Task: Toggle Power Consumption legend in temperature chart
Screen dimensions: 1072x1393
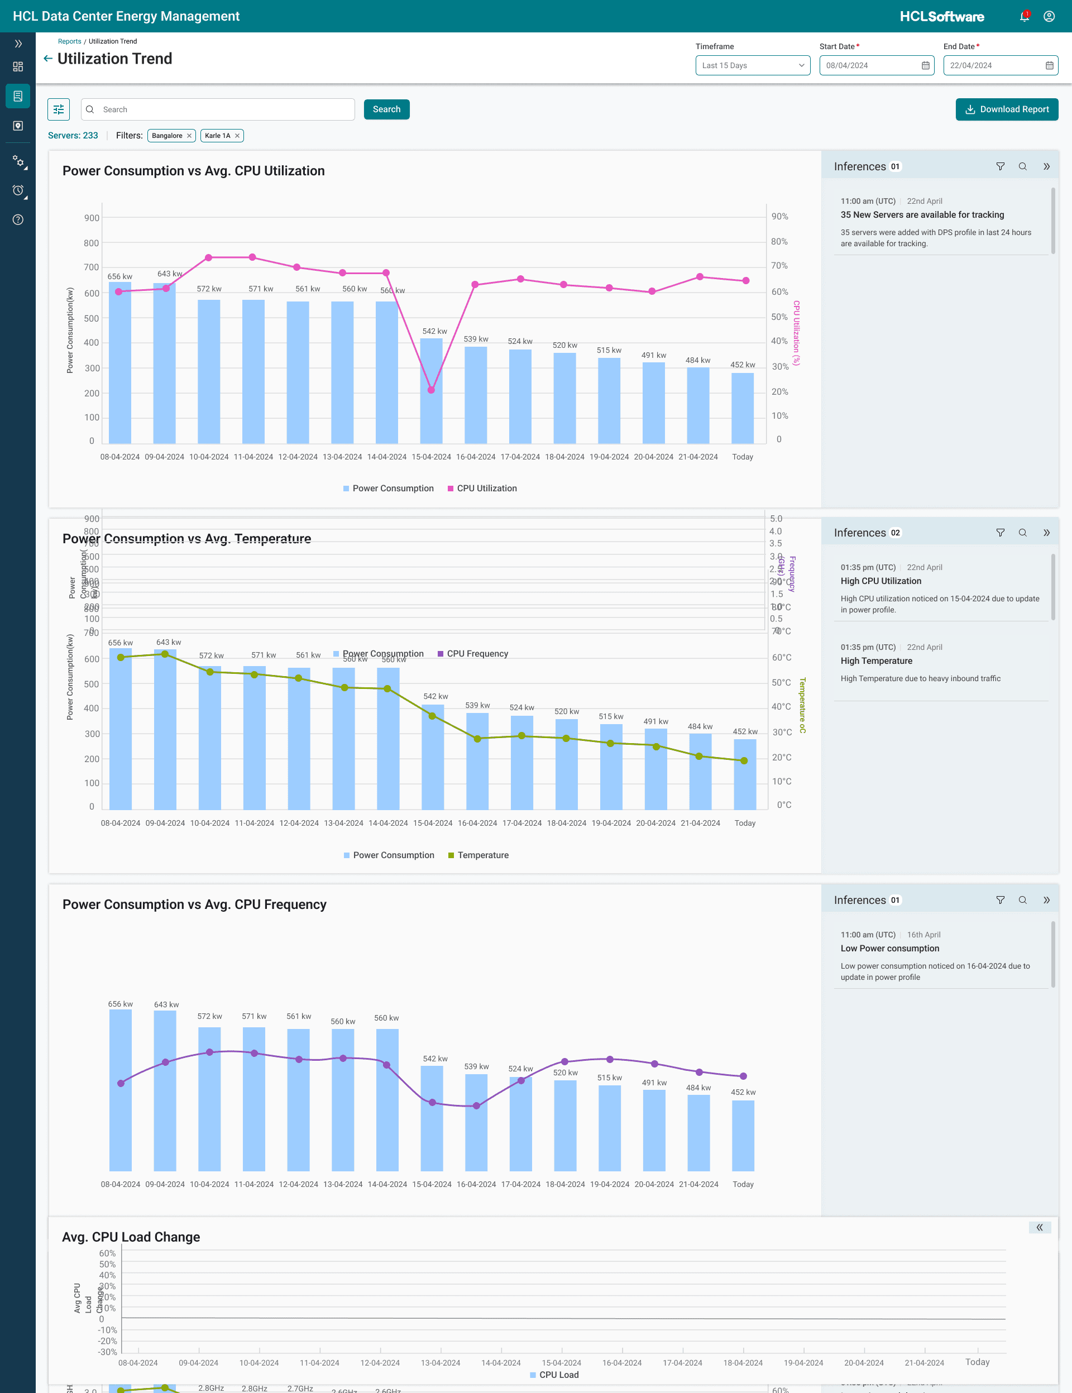Action: 389,855
